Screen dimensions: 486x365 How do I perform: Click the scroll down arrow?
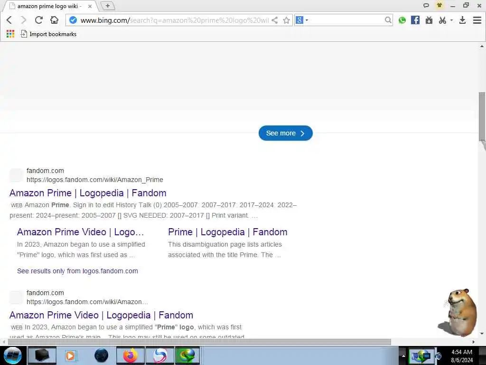click(x=482, y=334)
